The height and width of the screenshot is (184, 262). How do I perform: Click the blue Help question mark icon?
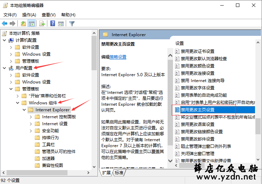[53, 23]
